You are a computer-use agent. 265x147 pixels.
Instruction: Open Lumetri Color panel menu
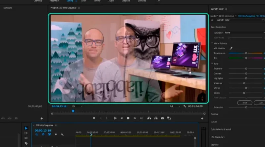(226, 9)
